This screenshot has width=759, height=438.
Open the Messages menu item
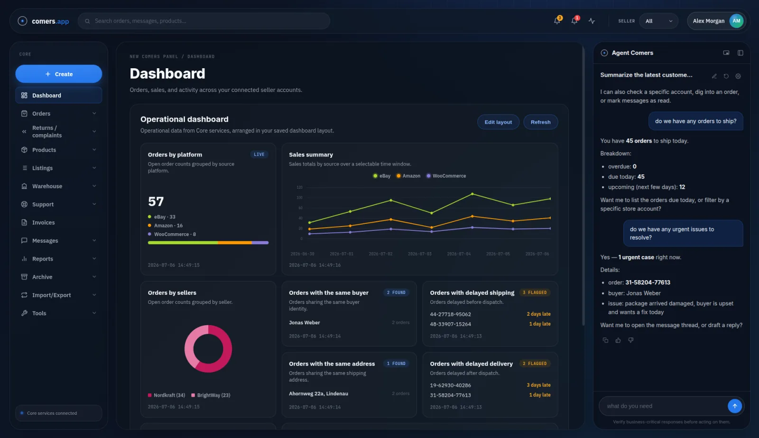[59, 241]
